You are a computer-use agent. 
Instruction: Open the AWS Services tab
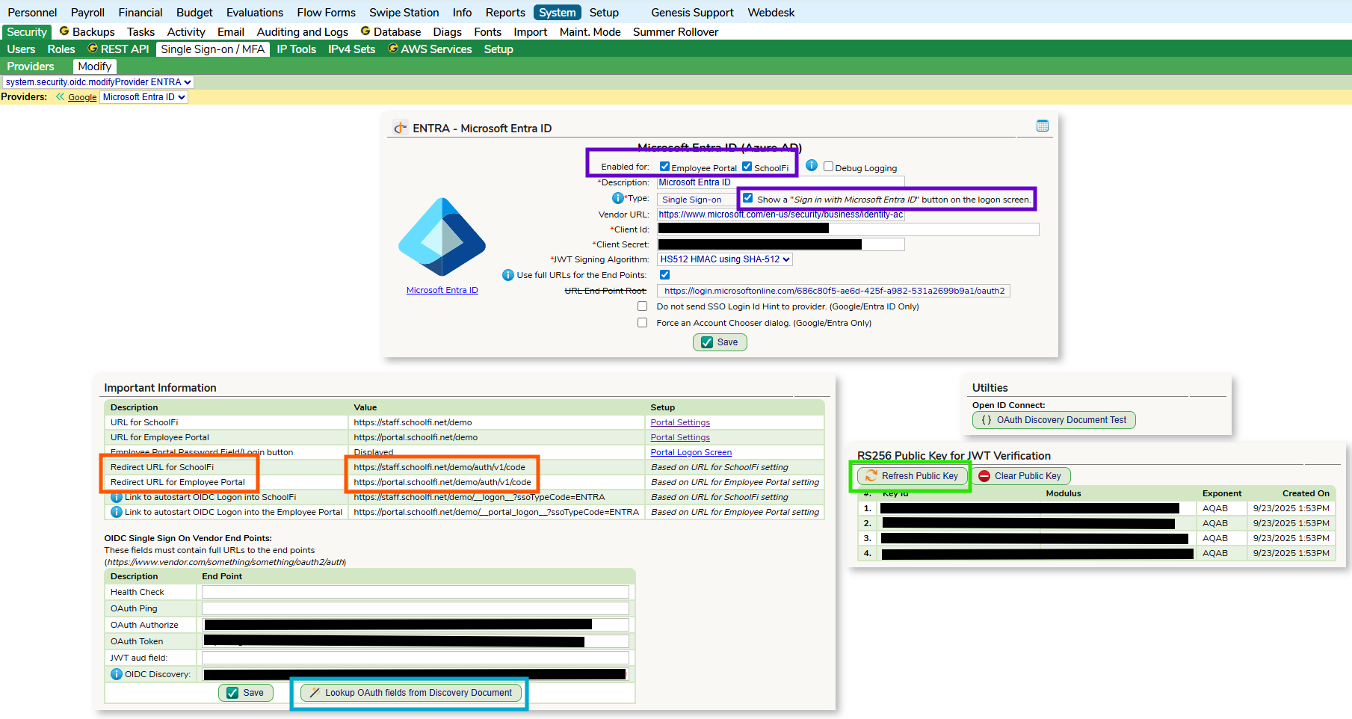[430, 49]
